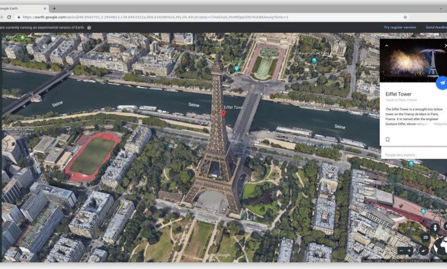
Task: Click Try regular version link
Action: pyautogui.click(x=400, y=27)
